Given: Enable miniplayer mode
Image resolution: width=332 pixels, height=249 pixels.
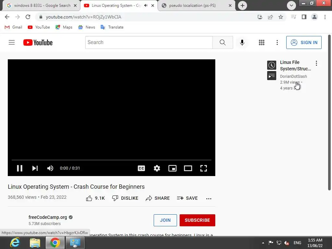Looking at the screenshot, I should click(172, 168).
